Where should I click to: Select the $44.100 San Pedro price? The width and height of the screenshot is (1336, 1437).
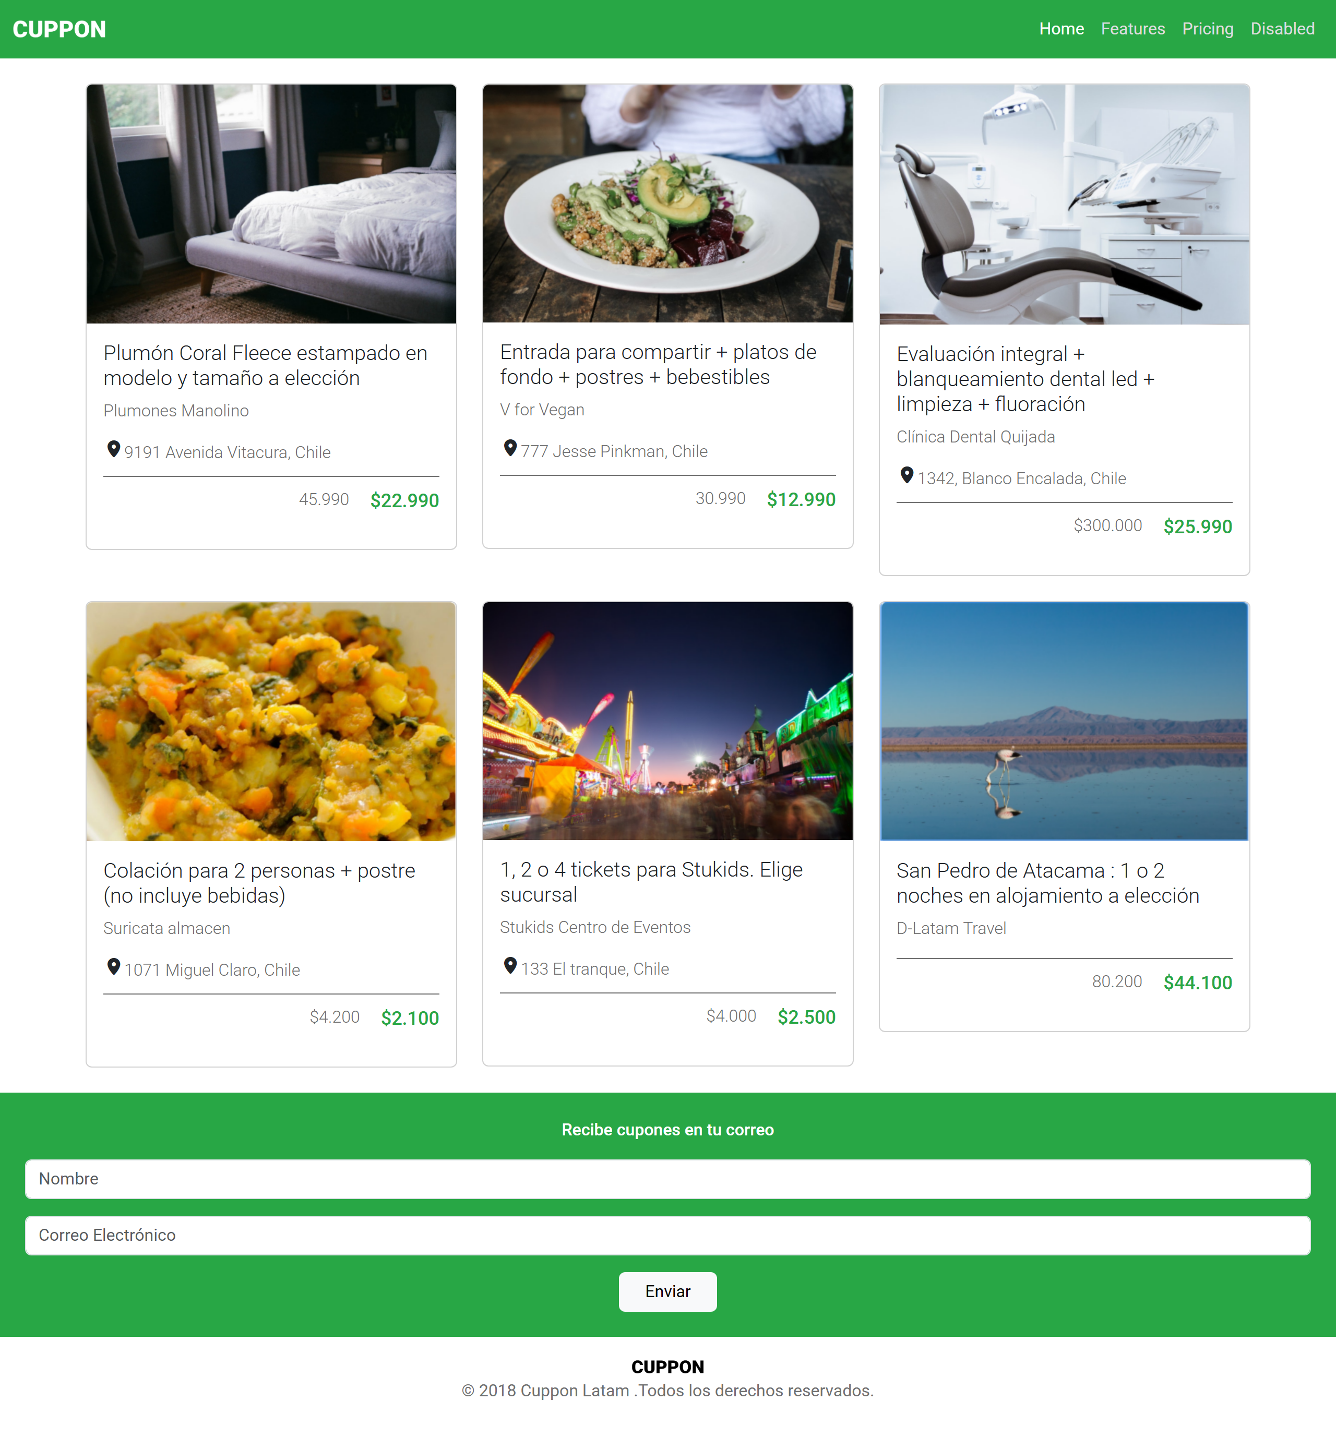(x=1197, y=983)
